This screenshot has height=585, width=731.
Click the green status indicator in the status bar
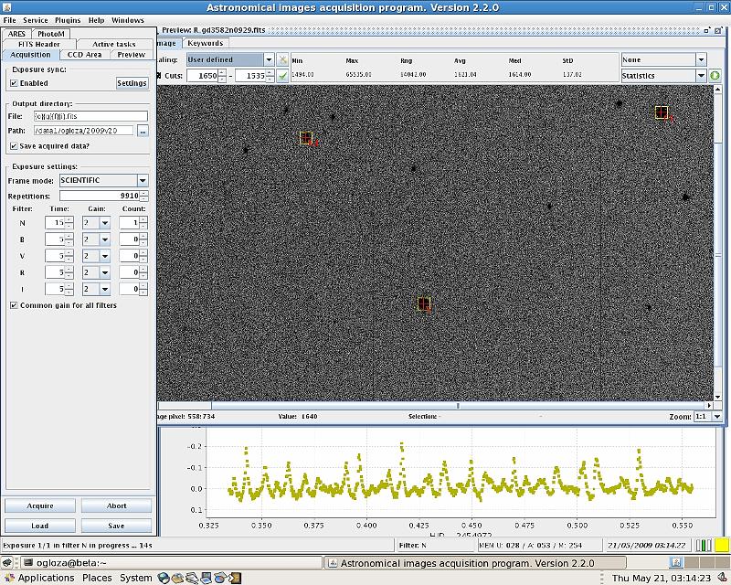[x=703, y=545]
